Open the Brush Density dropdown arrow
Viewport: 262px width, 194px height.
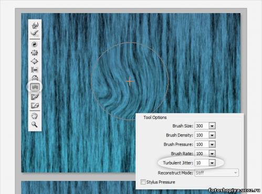(212, 135)
